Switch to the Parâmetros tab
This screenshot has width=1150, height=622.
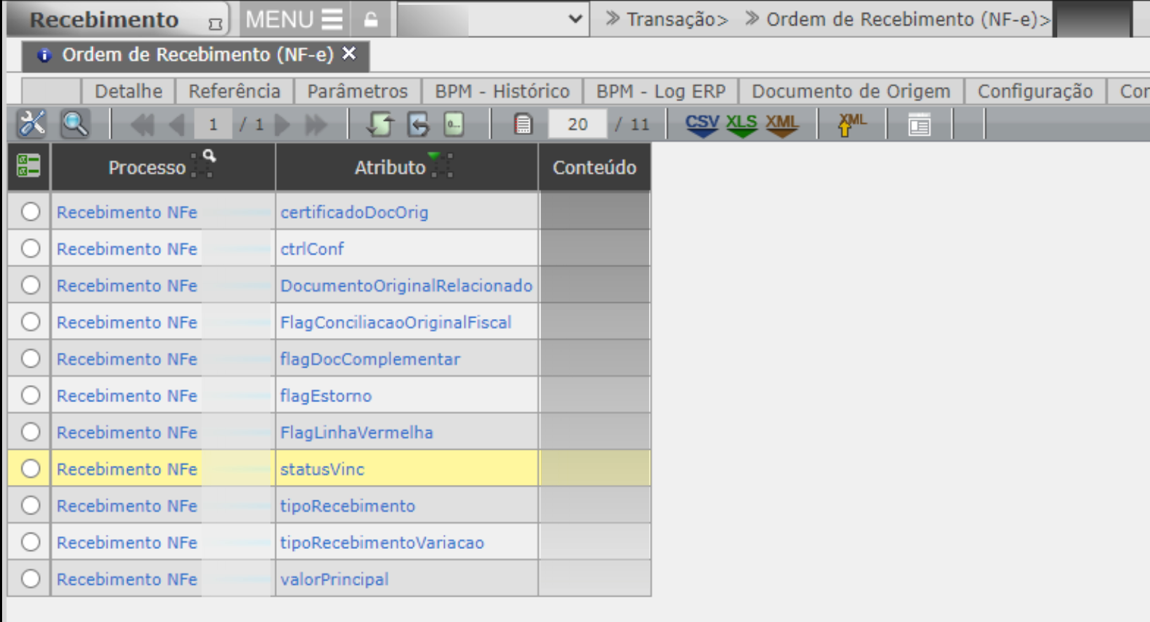tap(357, 91)
